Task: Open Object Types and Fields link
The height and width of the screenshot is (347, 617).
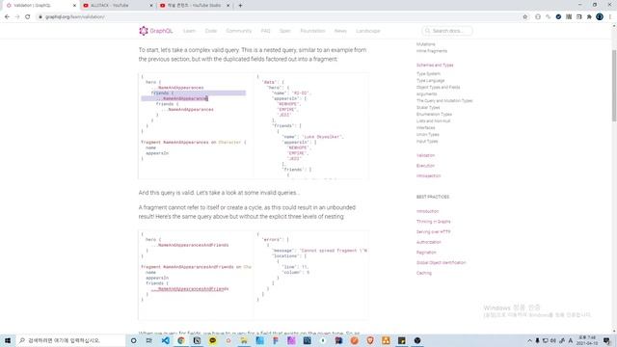Action: click(x=438, y=87)
